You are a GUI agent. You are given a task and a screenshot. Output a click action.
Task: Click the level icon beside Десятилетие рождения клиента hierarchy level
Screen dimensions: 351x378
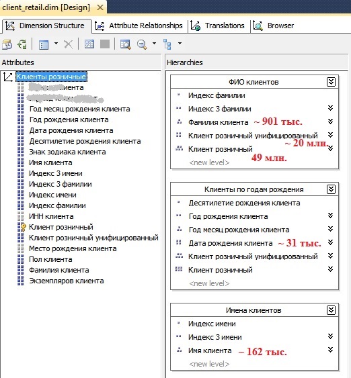point(179,202)
